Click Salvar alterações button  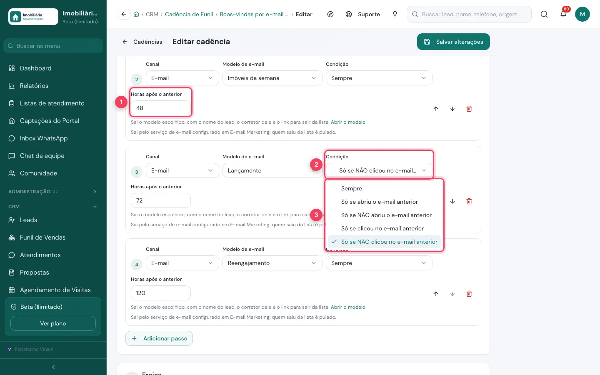453,42
